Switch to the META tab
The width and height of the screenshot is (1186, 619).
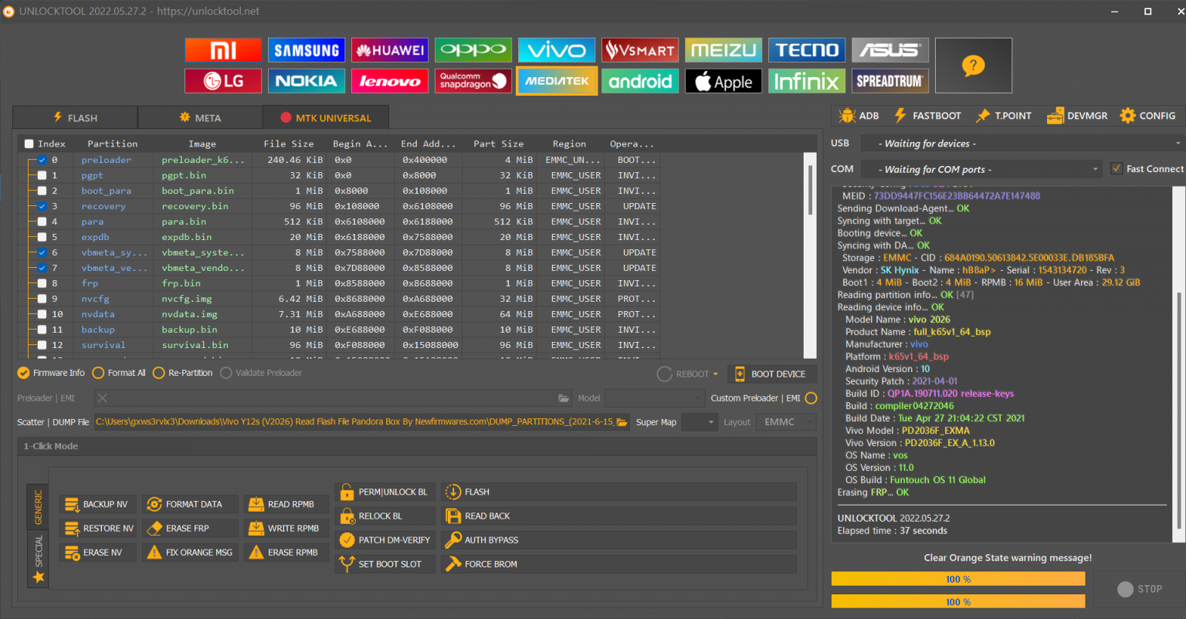click(x=200, y=118)
